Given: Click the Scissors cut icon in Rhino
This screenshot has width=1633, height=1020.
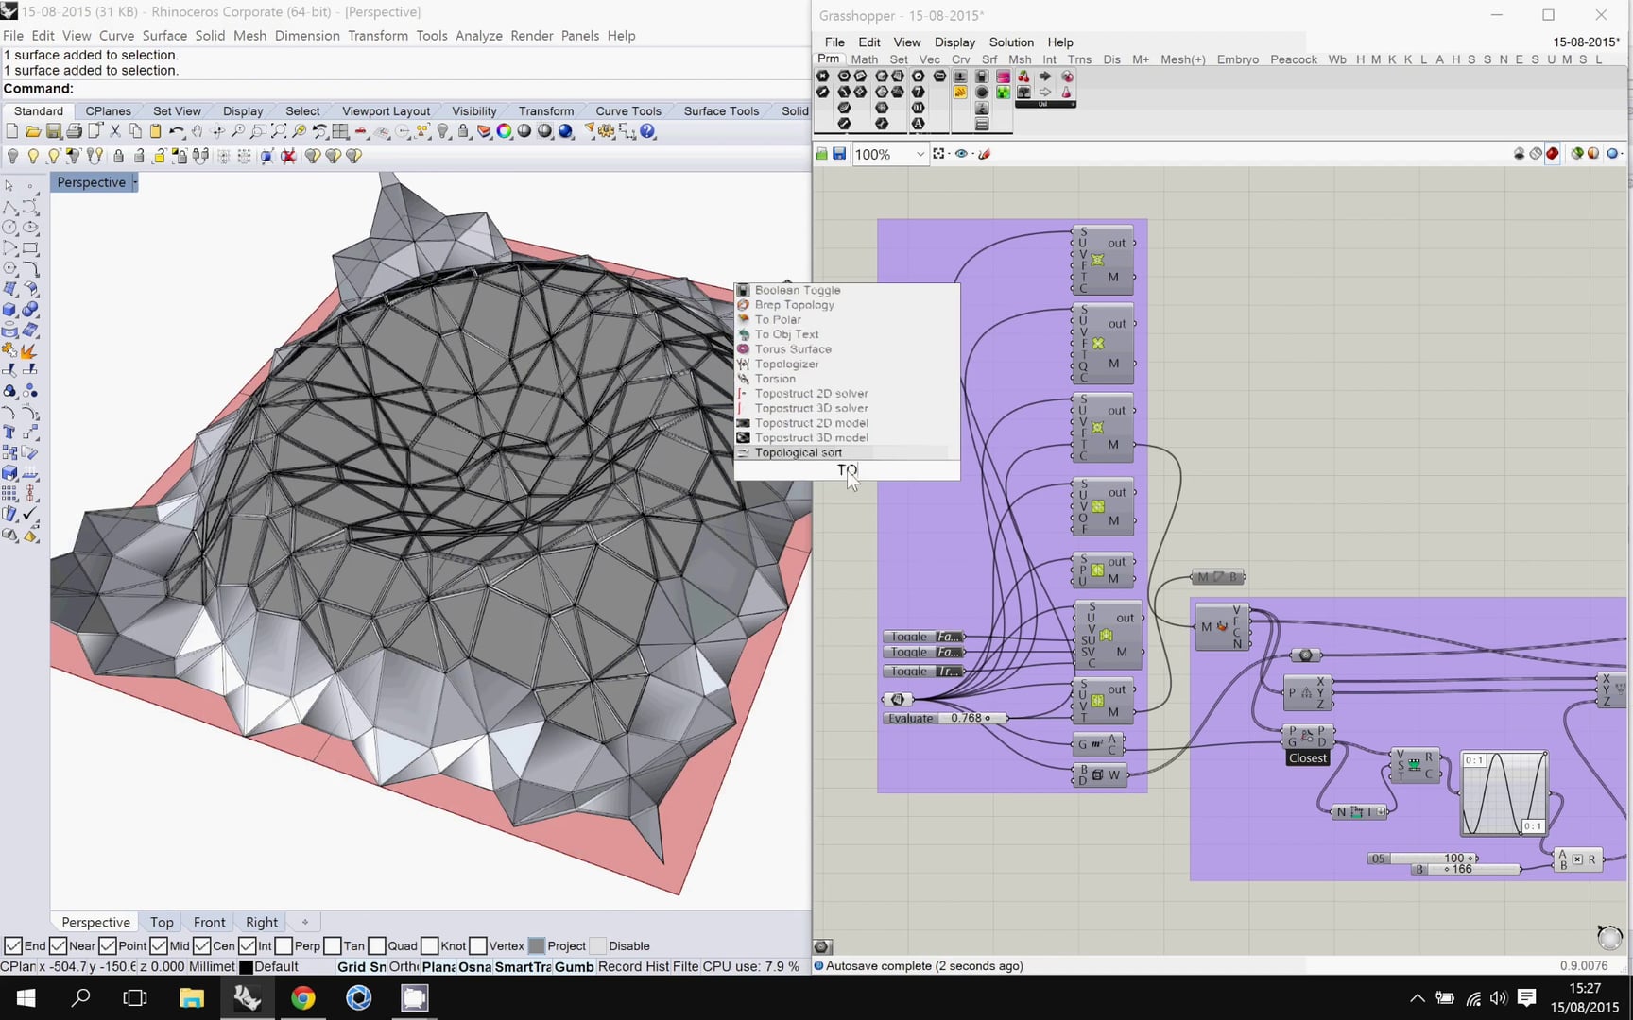Looking at the screenshot, I should (114, 131).
